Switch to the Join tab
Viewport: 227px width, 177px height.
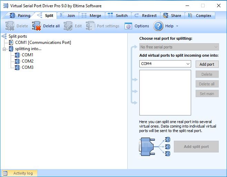click(68, 16)
